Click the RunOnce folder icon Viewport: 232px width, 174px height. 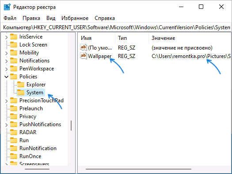(x=14, y=156)
